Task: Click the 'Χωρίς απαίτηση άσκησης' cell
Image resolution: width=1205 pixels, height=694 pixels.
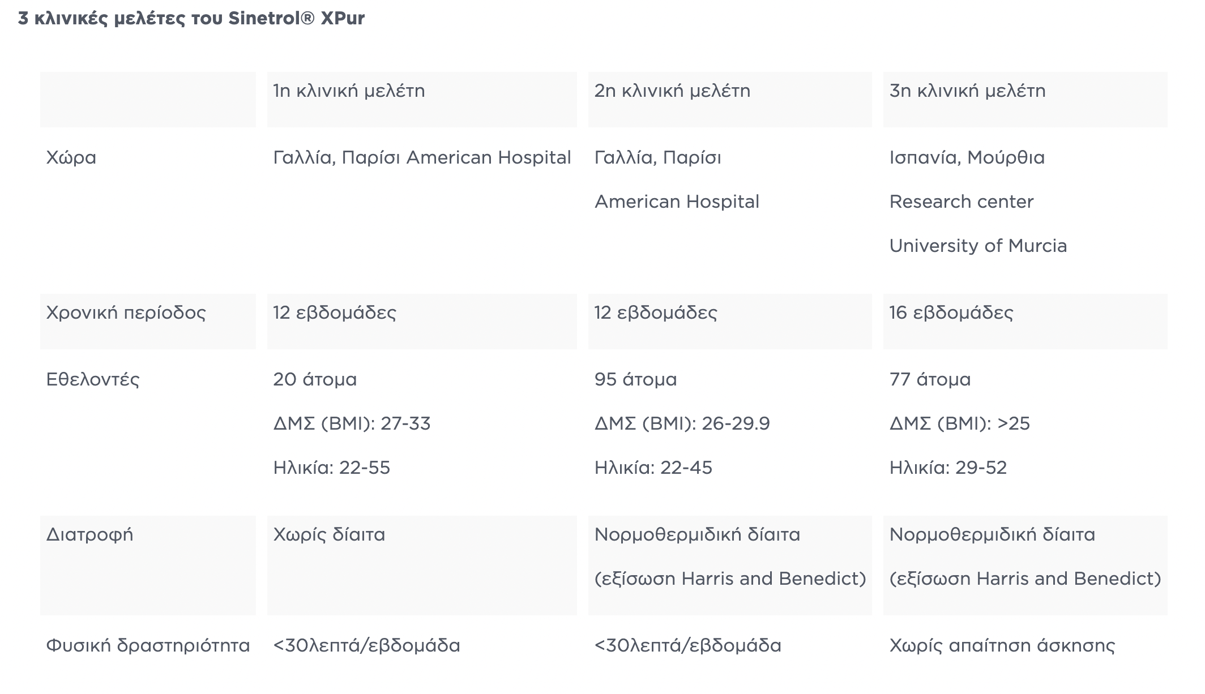Action: (x=1002, y=646)
